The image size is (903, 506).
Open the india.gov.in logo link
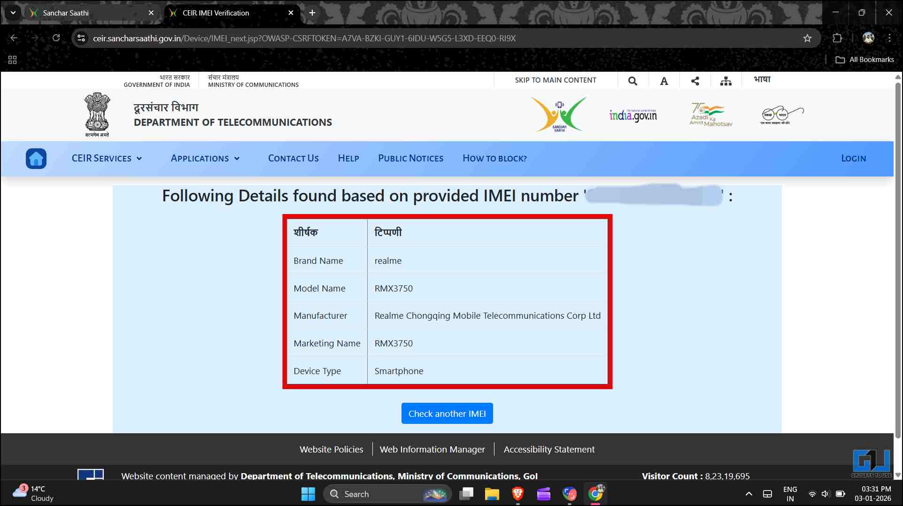[633, 115]
